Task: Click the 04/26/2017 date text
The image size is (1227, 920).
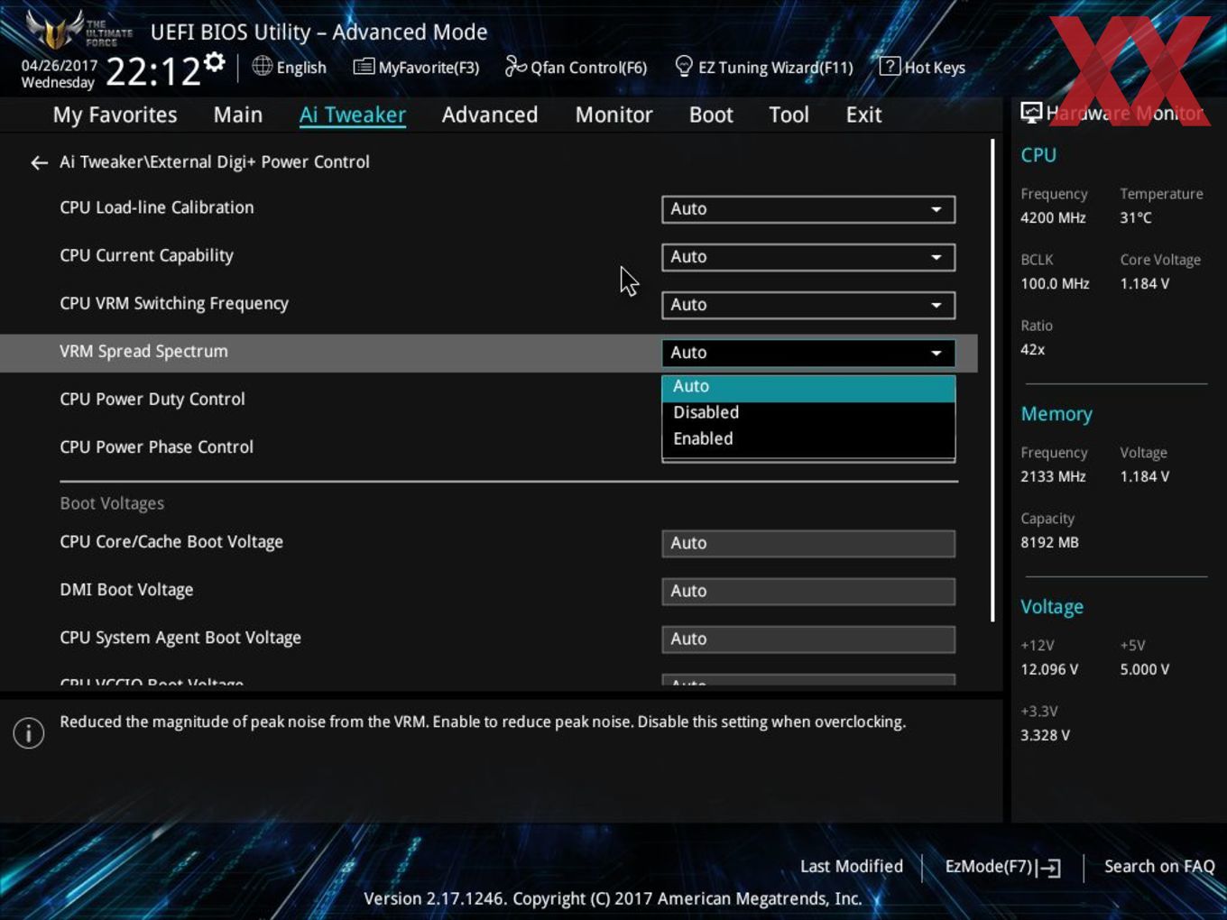Action: point(60,66)
